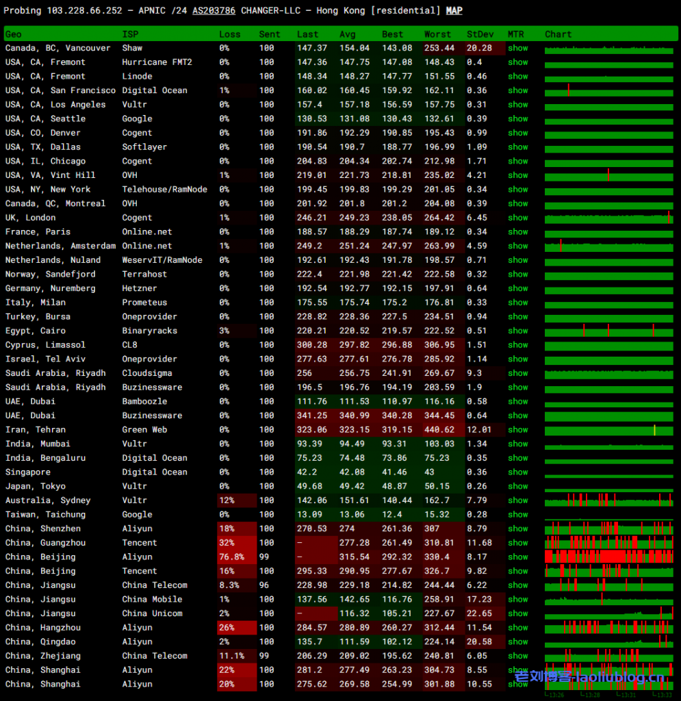Click the chart for Egypt, Cairo row

[608, 331]
